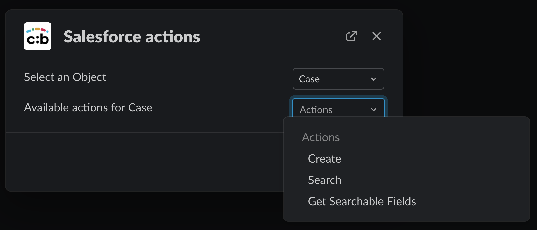Open the Case object dropdown
This screenshot has width=537, height=230.
[338, 79]
